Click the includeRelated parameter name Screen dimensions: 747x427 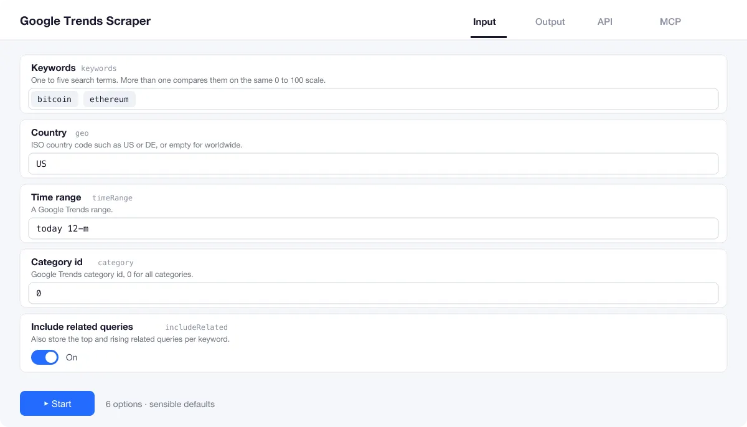(197, 327)
